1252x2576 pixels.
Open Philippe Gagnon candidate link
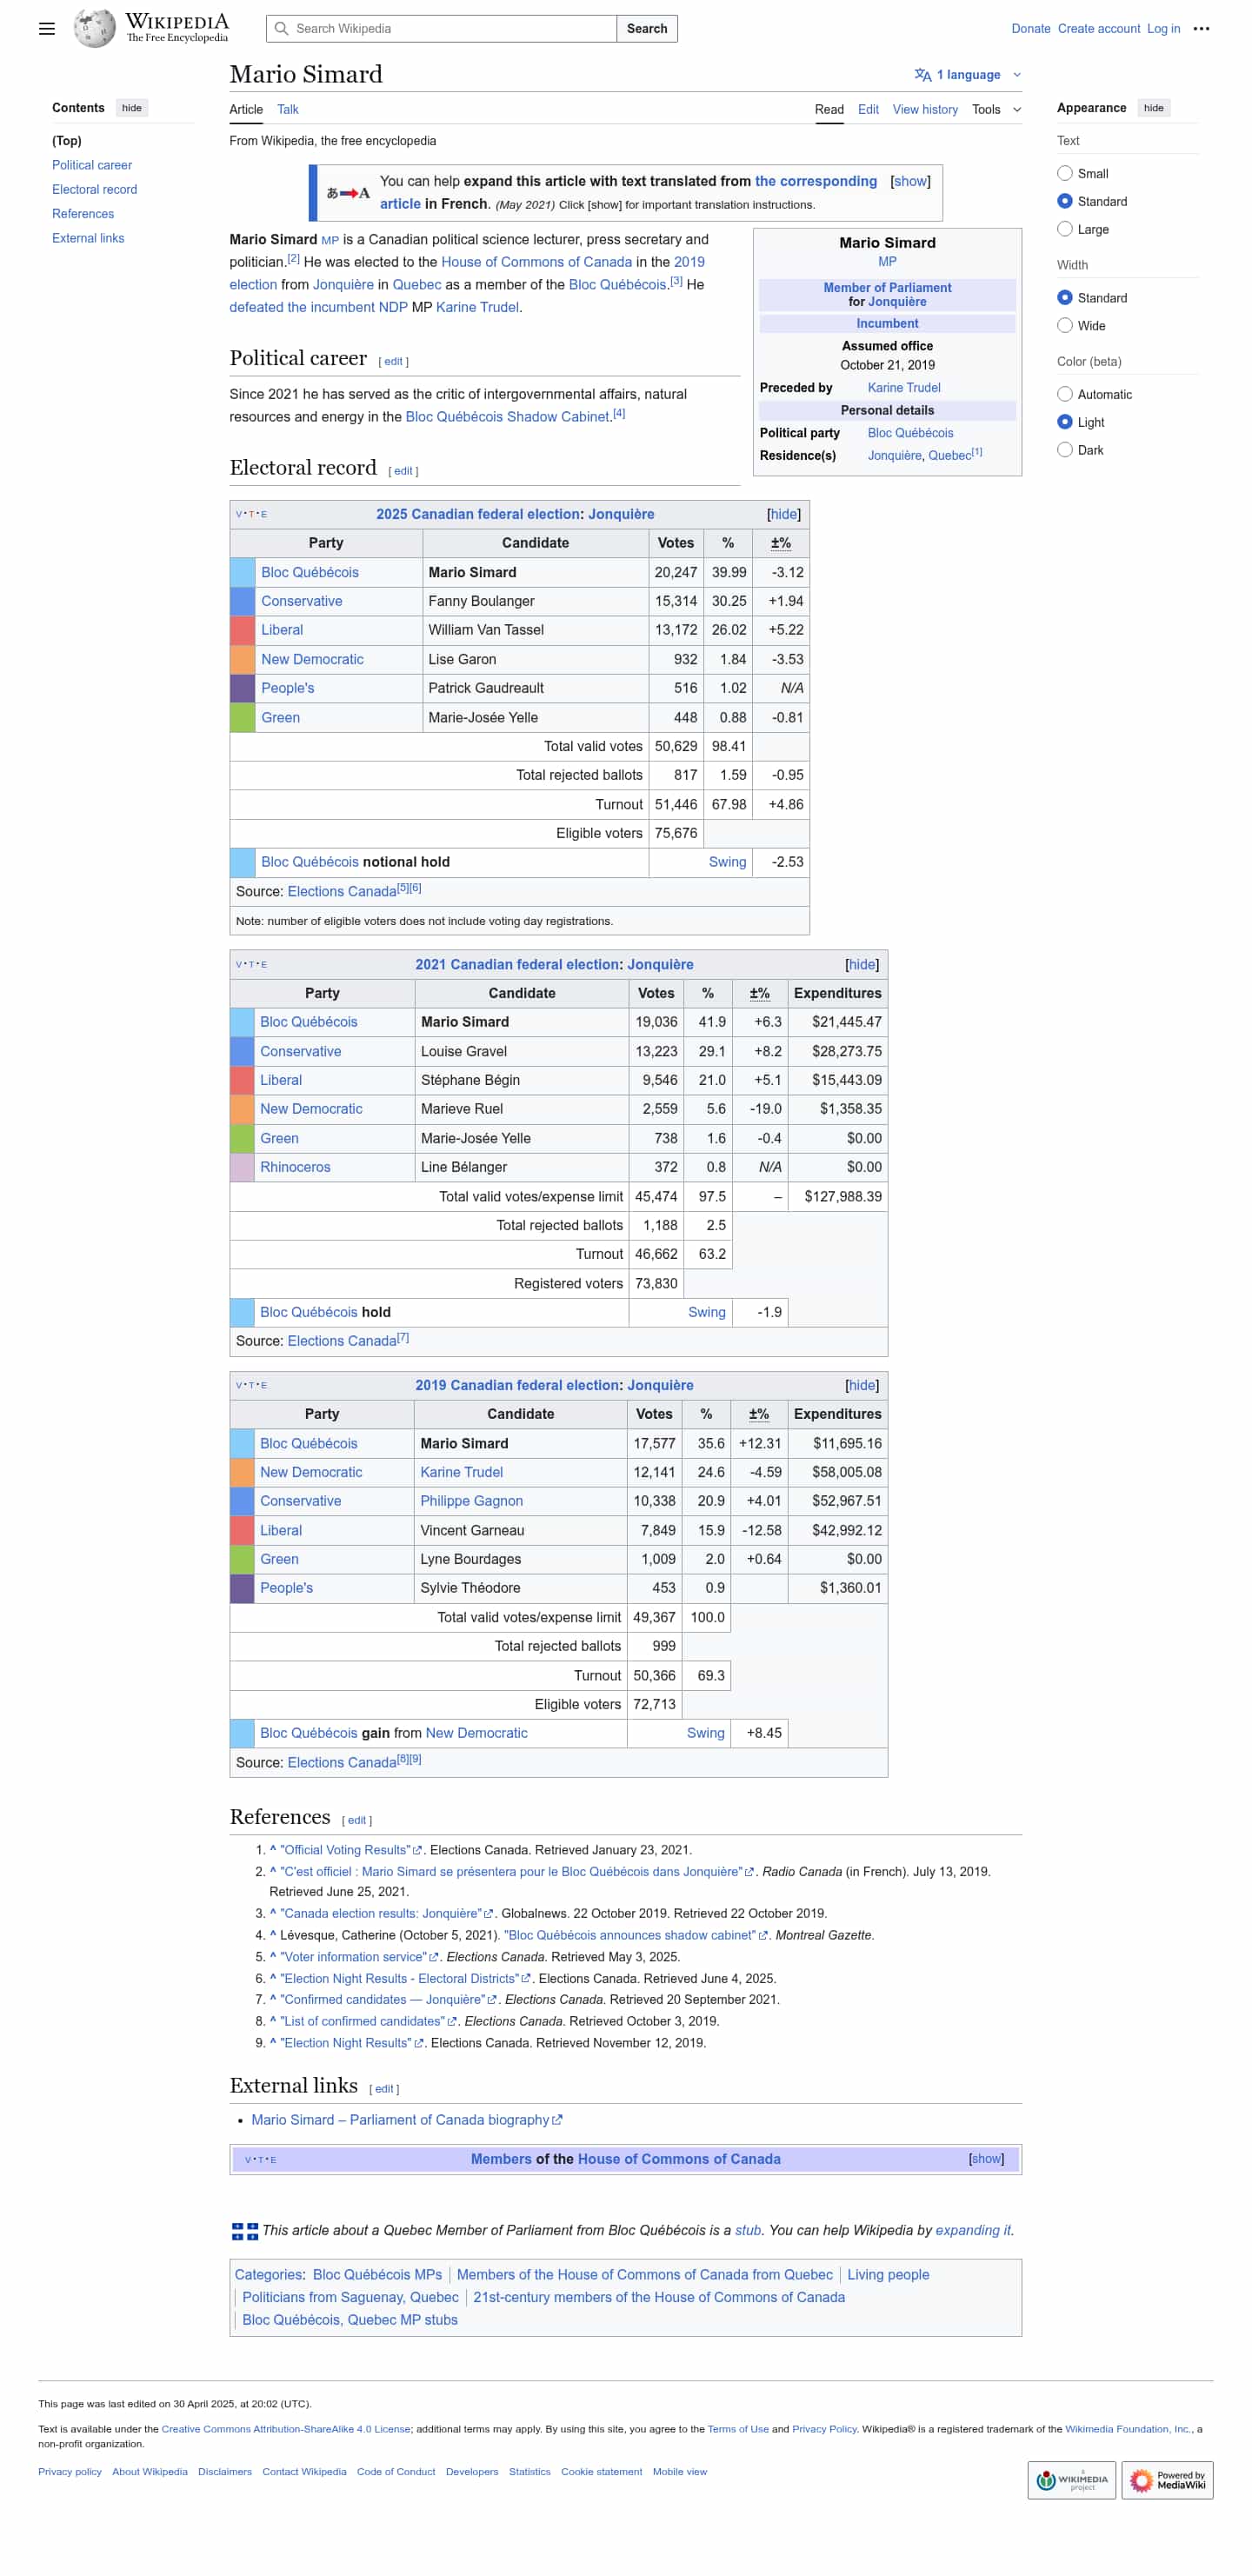[471, 1501]
